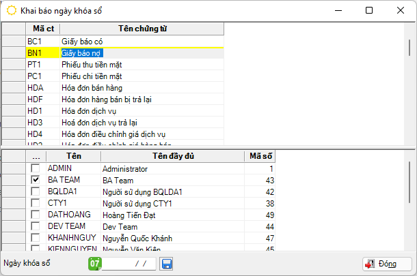This screenshot has height=276, width=417.
Task: Sort by the Mã ct column header
Action: coord(42,29)
